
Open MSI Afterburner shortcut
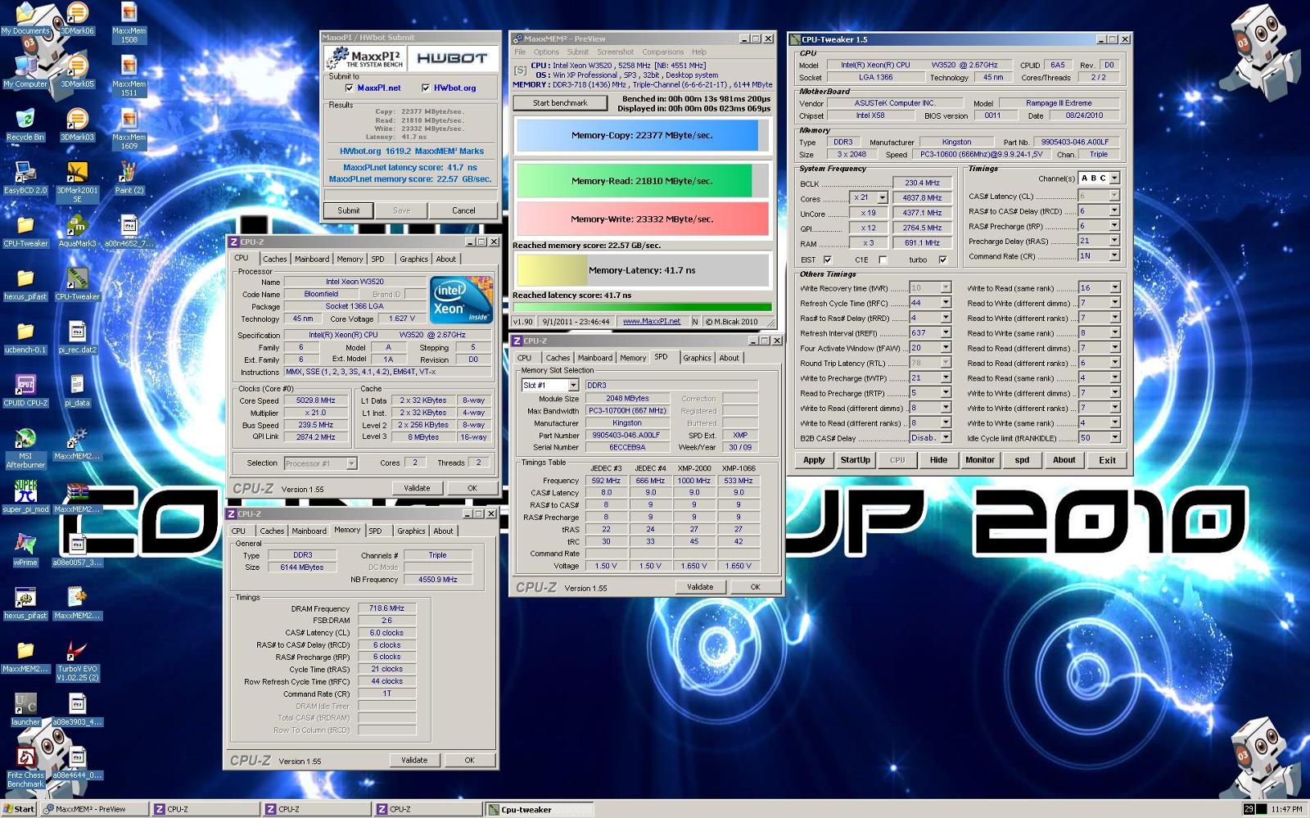[x=25, y=449]
